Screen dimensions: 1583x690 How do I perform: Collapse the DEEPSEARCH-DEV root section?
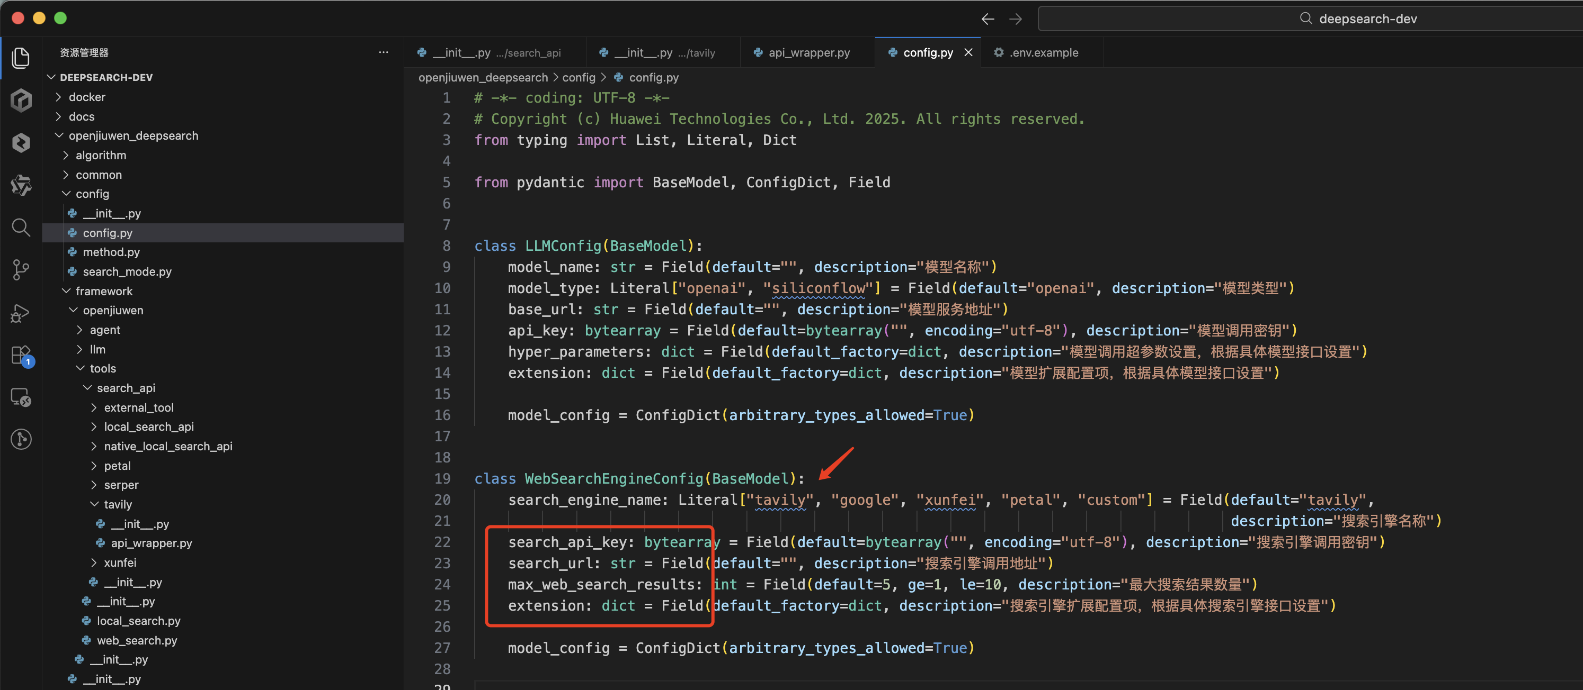[106, 77]
